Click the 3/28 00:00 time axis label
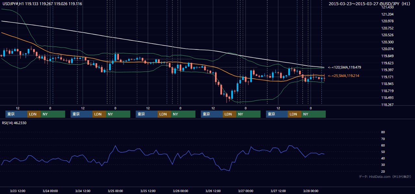Image resolution: width=415 pixels, height=194 pixels. (310, 191)
